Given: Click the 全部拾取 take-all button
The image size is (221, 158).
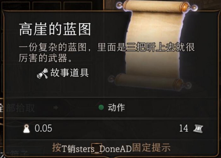Looking at the screenshot, I should [17, 108].
